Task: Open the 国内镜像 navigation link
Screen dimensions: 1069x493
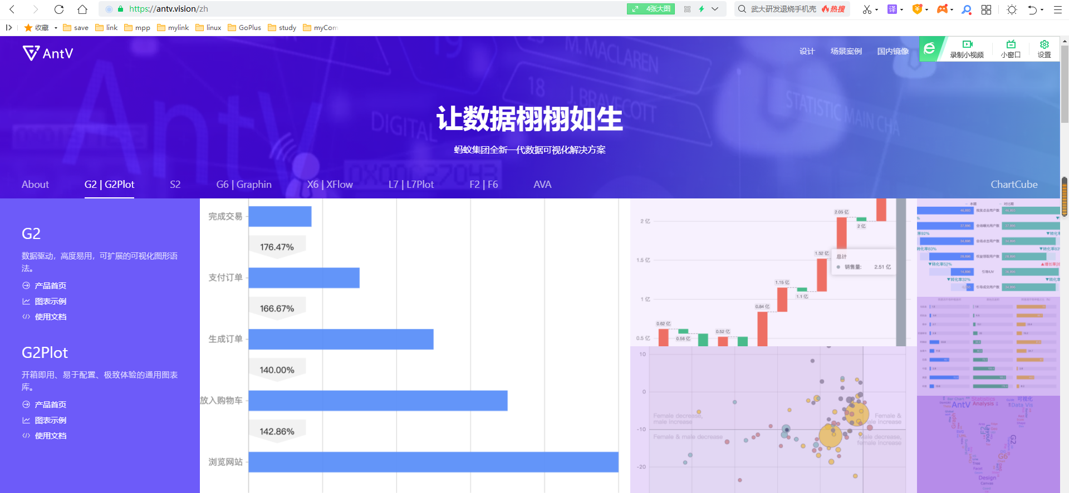Action: (893, 51)
